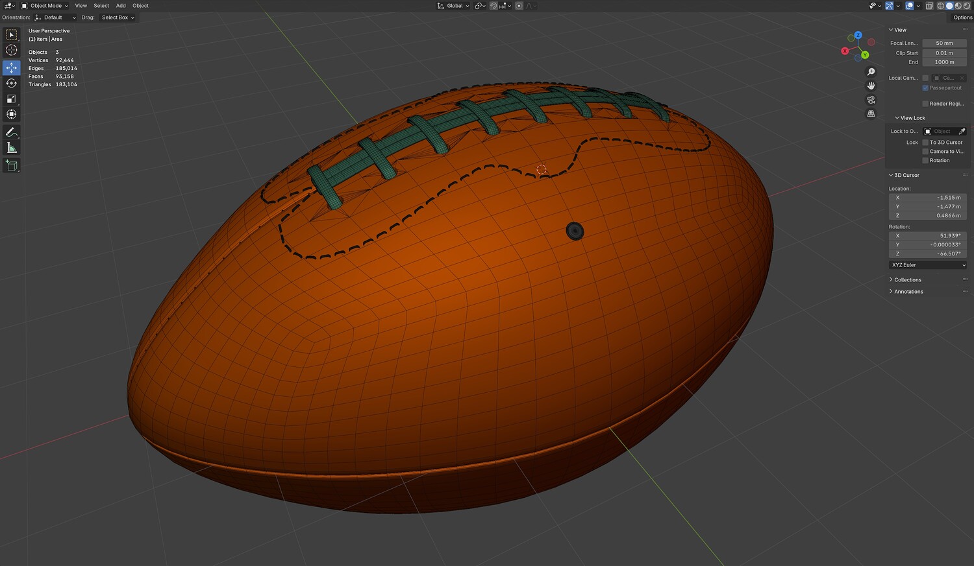Toggle snapping magnet button
The image size is (974, 566).
[x=493, y=6]
